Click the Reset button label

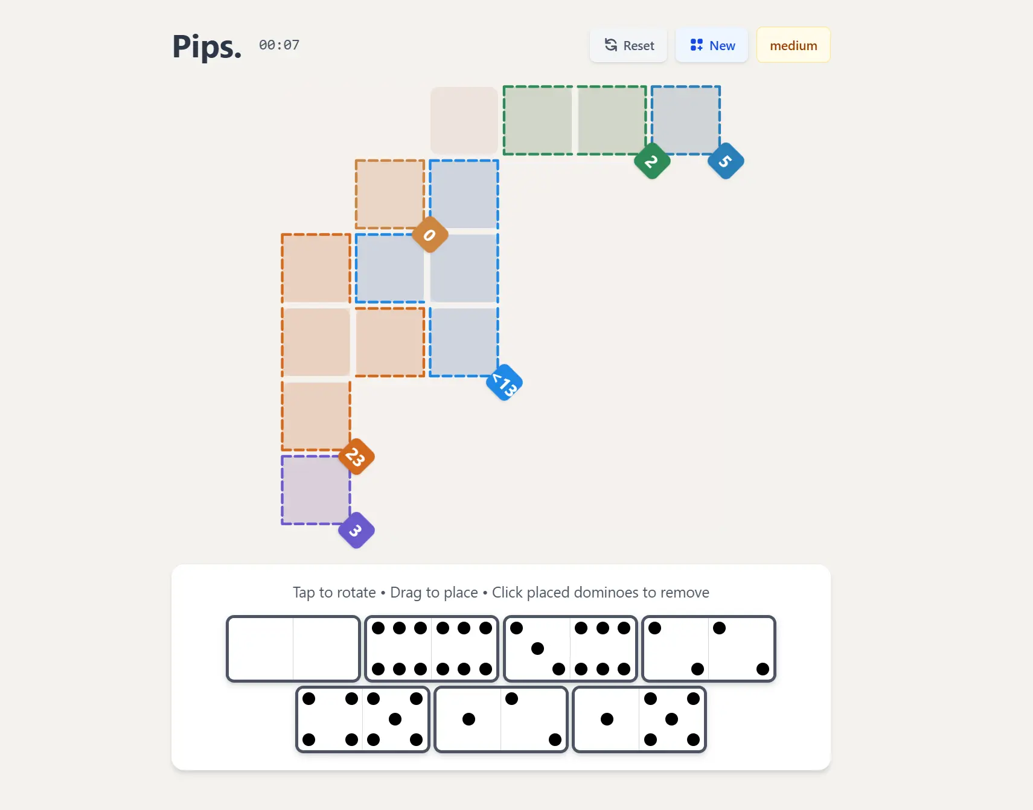tap(639, 45)
